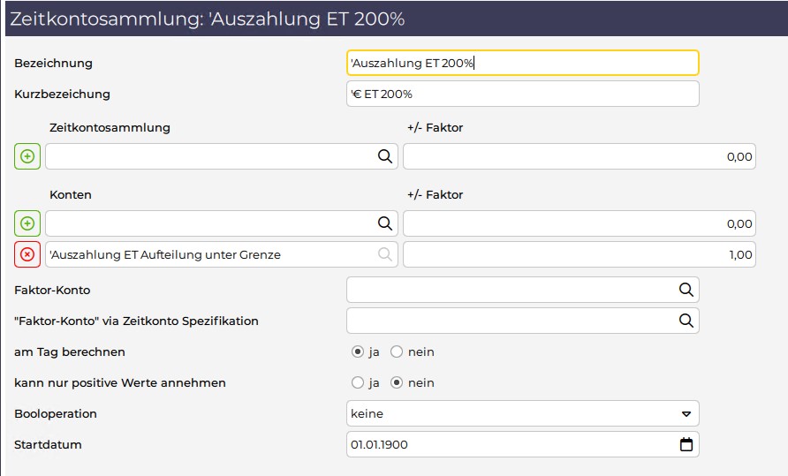The width and height of the screenshot is (788, 476).
Task: Select 'ja' for kann nur positive Werte annehmen
Action: pos(357,382)
